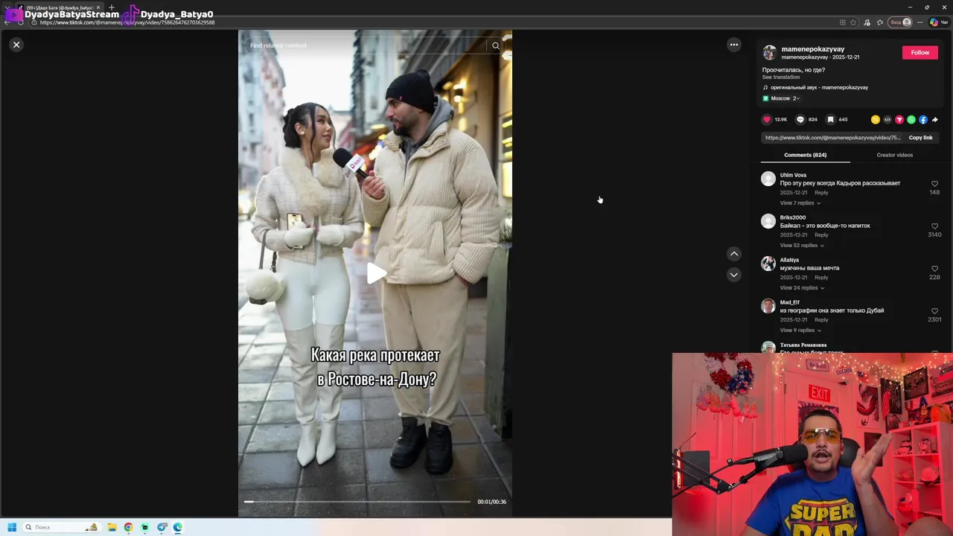Like the comment by Uhlm Vova
Image resolution: width=953 pixels, height=536 pixels.
(934, 184)
